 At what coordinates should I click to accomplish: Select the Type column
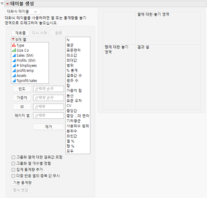(x=30, y=45)
